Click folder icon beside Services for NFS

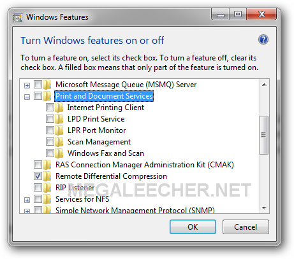pyautogui.click(x=47, y=199)
